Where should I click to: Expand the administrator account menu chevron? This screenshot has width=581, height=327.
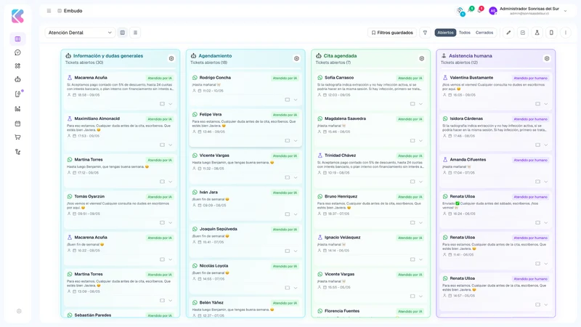pyautogui.click(x=566, y=11)
